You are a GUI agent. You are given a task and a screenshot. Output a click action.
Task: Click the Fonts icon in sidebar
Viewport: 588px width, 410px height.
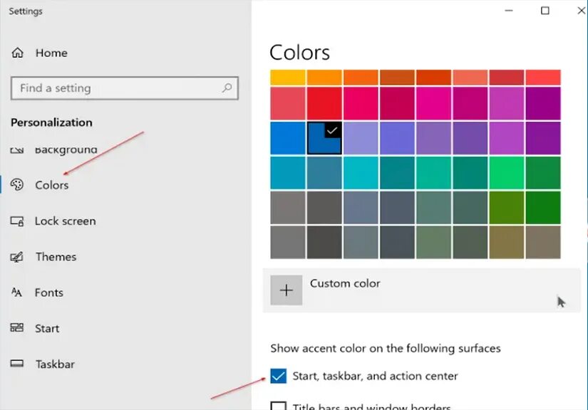tap(18, 293)
